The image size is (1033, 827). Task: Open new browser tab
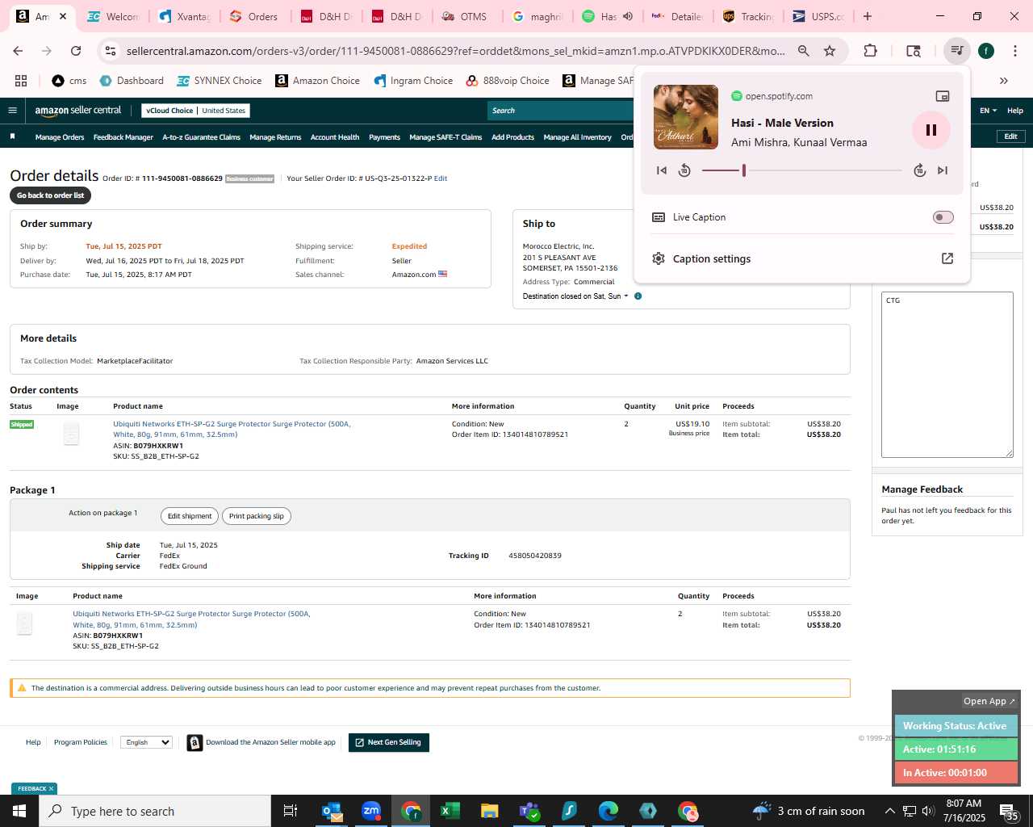tap(868, 16)
